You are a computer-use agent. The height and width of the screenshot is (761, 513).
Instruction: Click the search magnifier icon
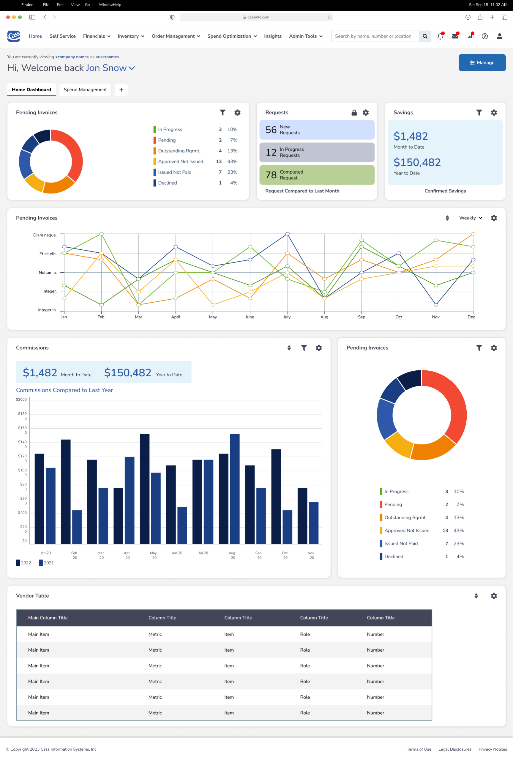[x=425, y=36]
